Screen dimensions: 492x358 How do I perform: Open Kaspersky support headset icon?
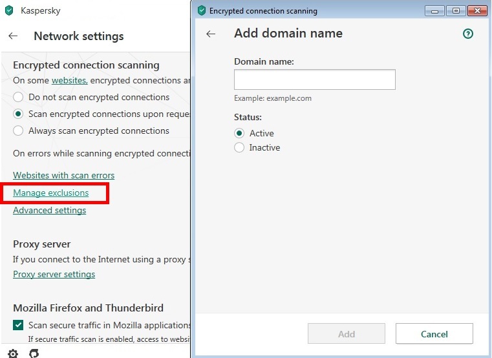coord(34,353)
